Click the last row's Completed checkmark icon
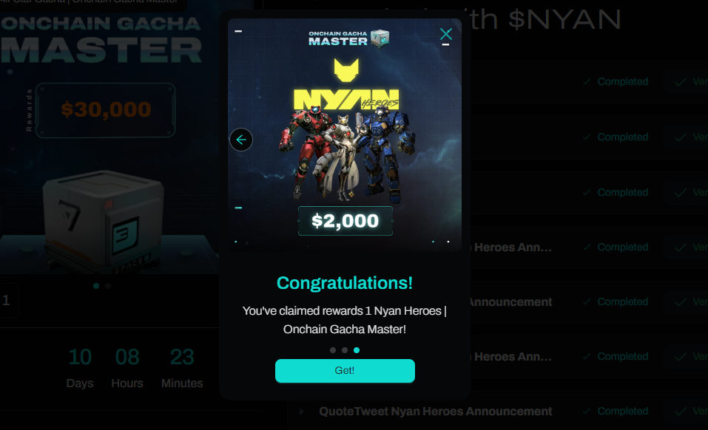The width and height of the screenshot is (708, 430). pyautogui.click(x=587, y=411)
